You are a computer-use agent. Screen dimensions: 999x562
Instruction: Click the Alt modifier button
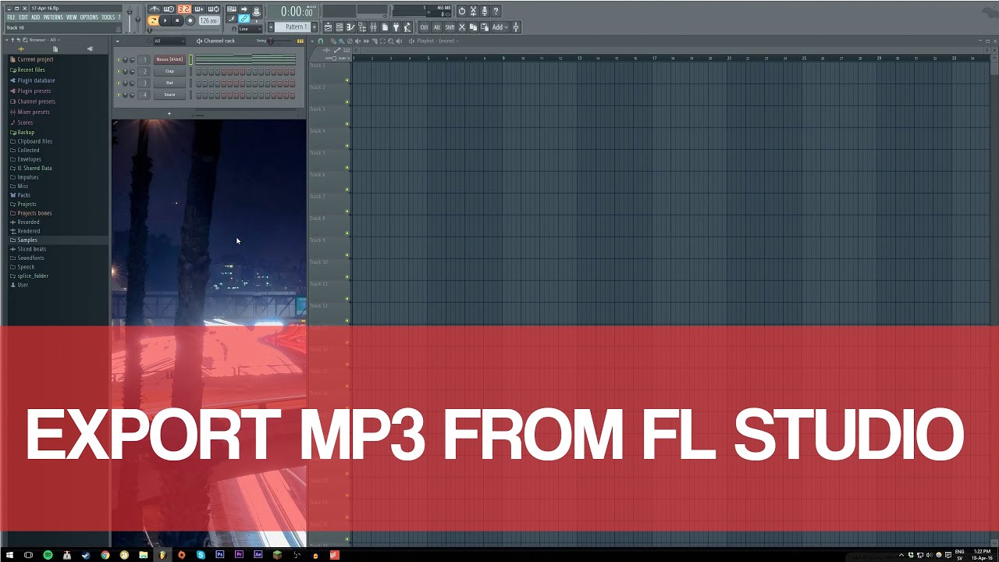tap(437, 27)
